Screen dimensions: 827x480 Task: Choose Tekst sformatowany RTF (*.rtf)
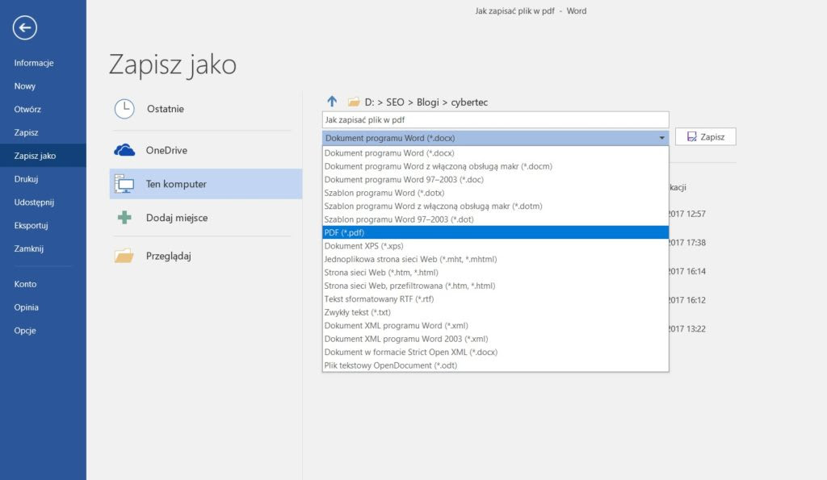[x=495, y=298]
